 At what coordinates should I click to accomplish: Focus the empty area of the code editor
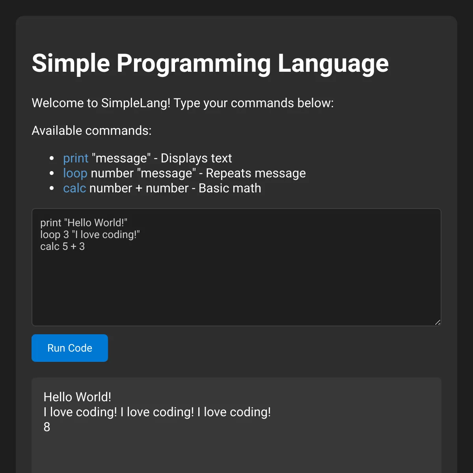(236, 288)
